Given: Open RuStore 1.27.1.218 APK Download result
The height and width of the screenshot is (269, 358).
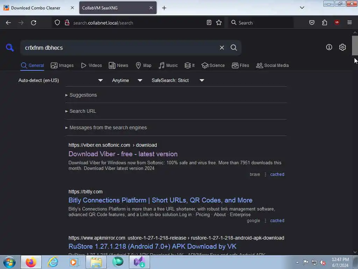Looking at the screenshot, I should 152,246.
